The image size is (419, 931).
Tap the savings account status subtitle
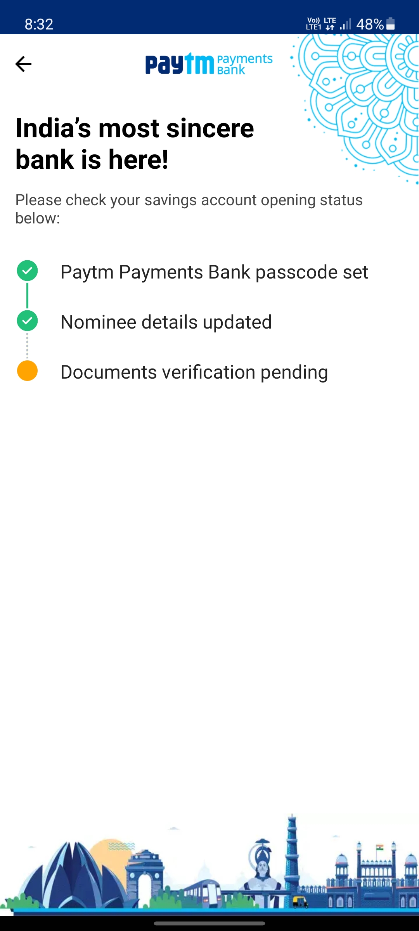click(189, 209)
